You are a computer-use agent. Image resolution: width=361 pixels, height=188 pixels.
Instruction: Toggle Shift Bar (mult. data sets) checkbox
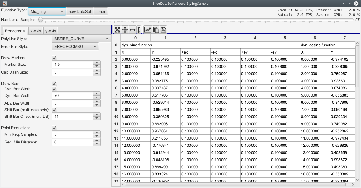(x=54, y=110)
